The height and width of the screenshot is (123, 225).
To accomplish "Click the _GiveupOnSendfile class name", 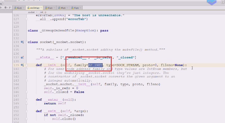I will (57, 31).
